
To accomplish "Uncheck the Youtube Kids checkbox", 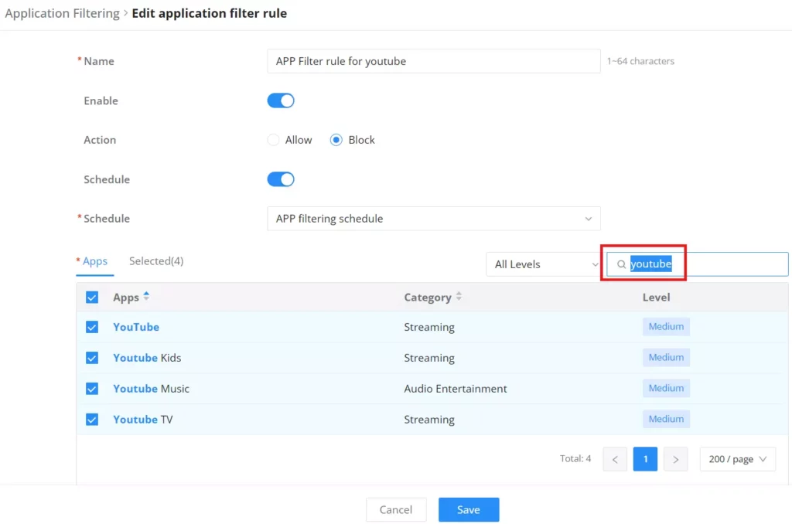I will [x=92, y=358].
